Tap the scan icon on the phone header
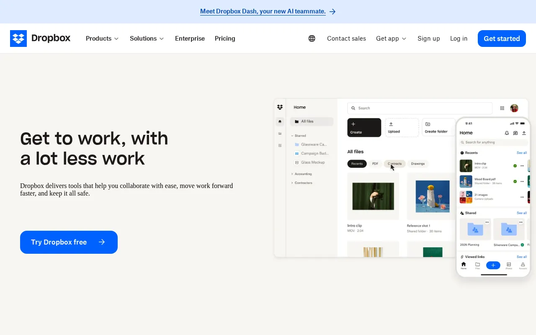Viewport: 536px width, 335px height. click(x=515, y=133)
